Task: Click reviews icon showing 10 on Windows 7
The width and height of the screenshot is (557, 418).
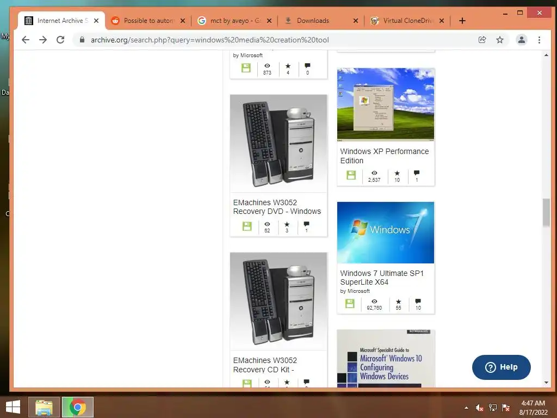Action: 418,301
